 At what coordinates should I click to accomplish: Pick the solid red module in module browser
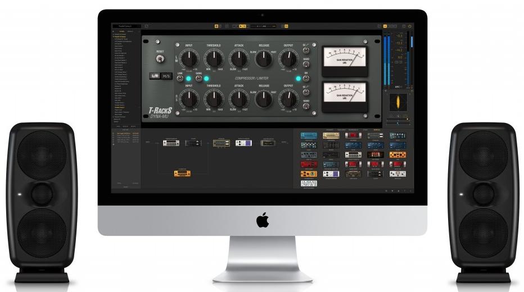[309, 164]
